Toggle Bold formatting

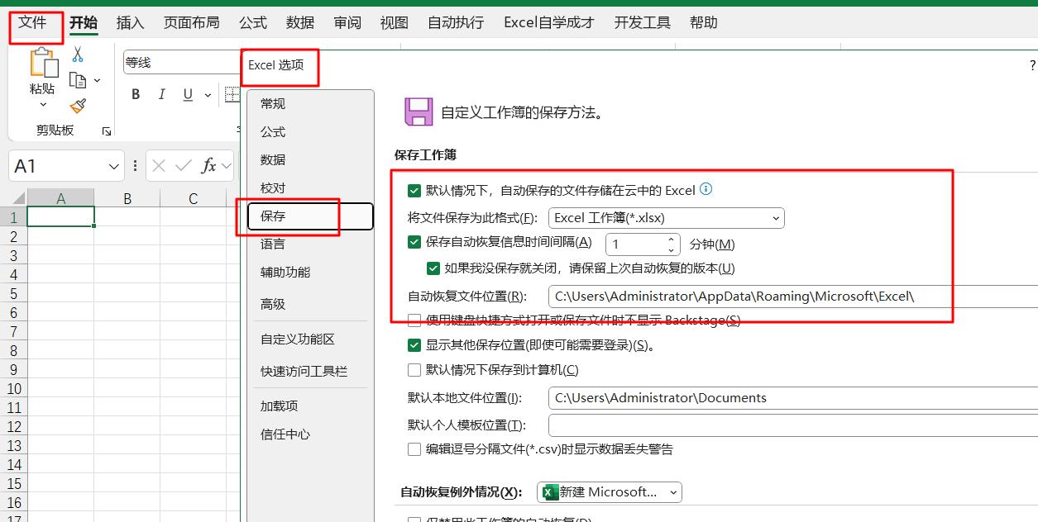point(136,94)
